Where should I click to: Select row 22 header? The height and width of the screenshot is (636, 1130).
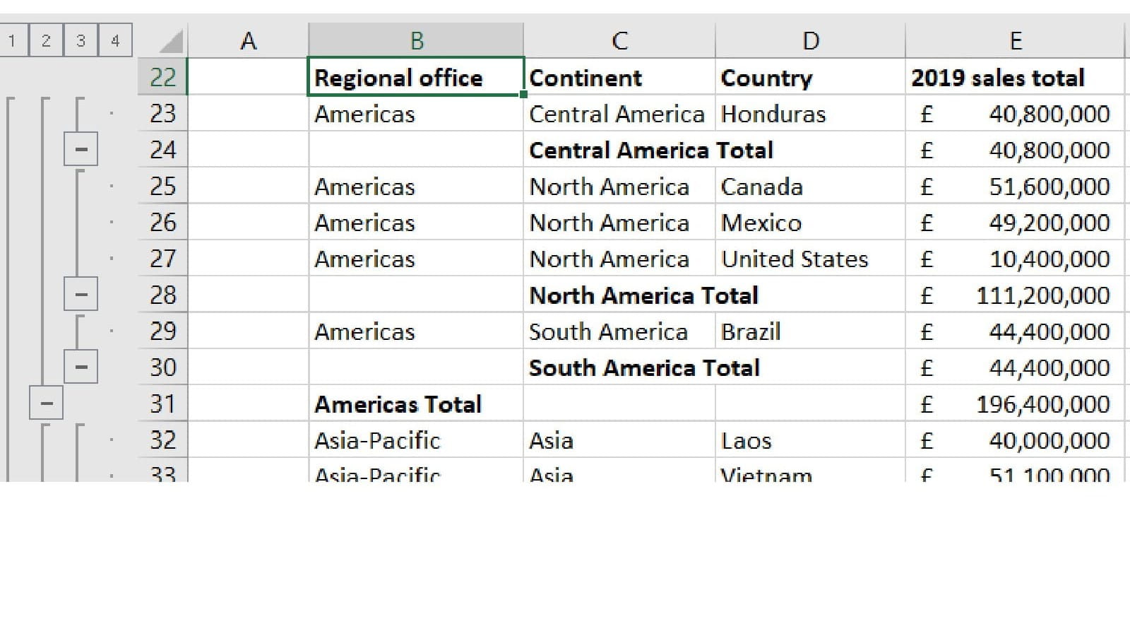pyautogui.click(x=162, y=77)
